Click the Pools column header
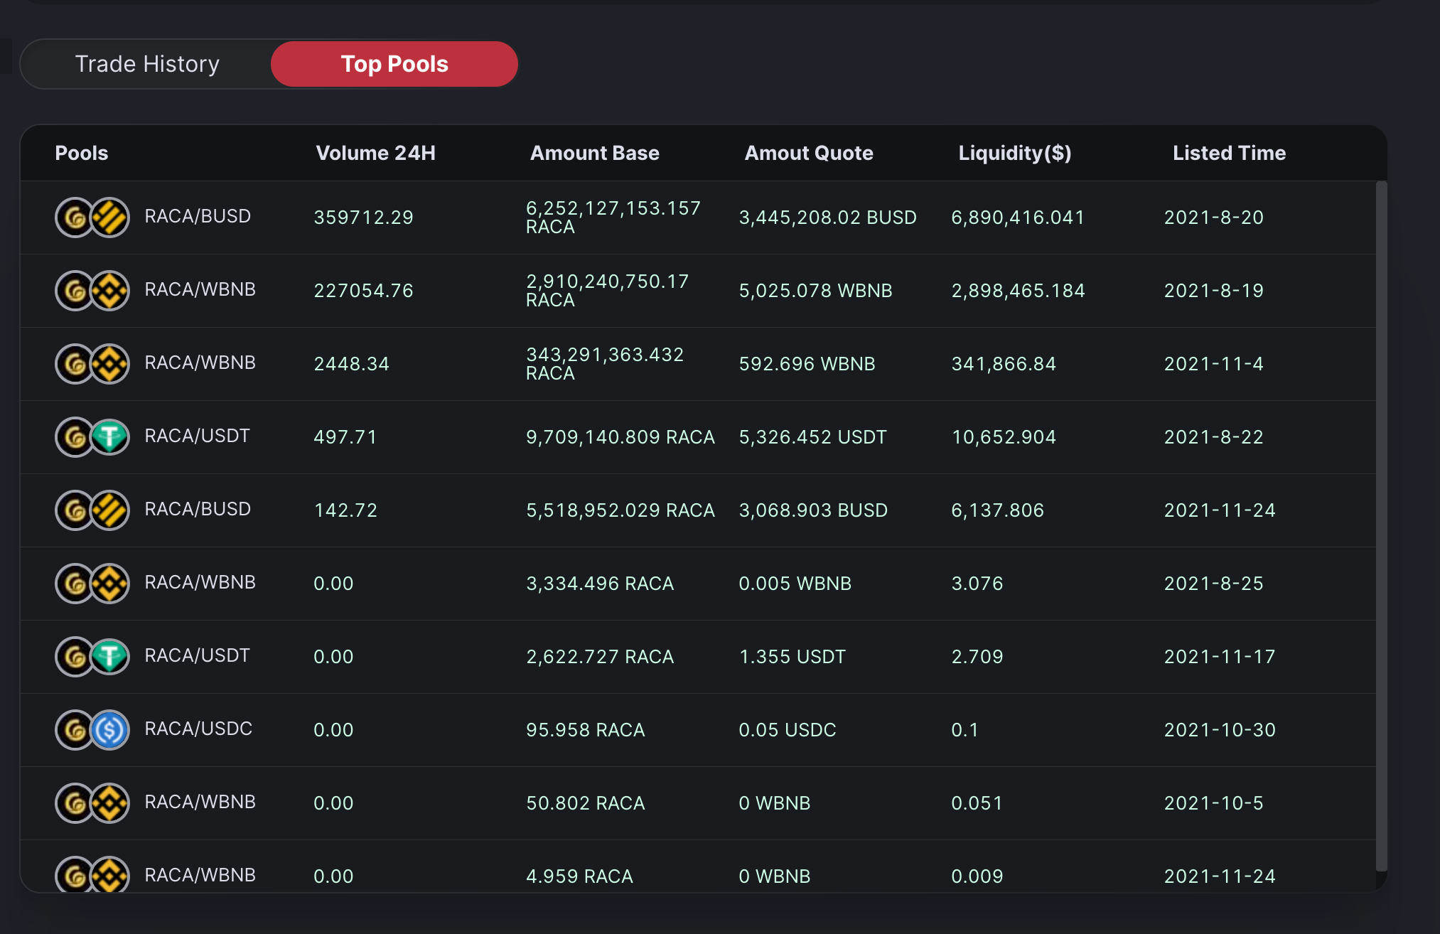Screen dimensions: 1440x934 coord(82,153)
